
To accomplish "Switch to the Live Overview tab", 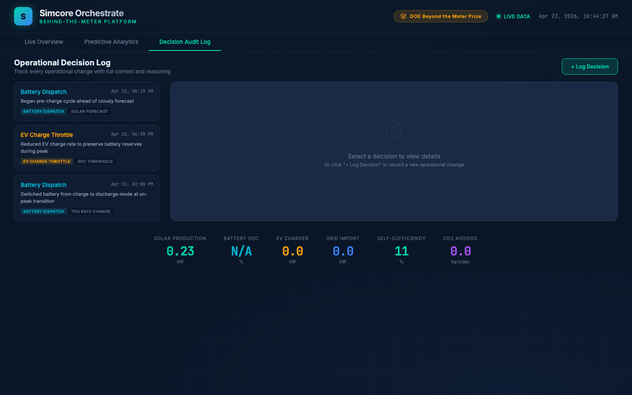I will 43,42.
